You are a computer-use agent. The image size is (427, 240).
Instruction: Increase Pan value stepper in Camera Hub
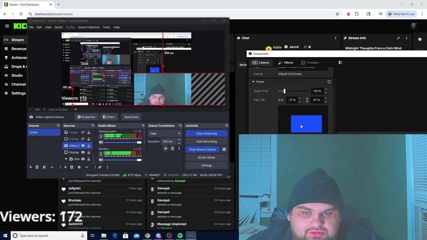click(299, 98)
